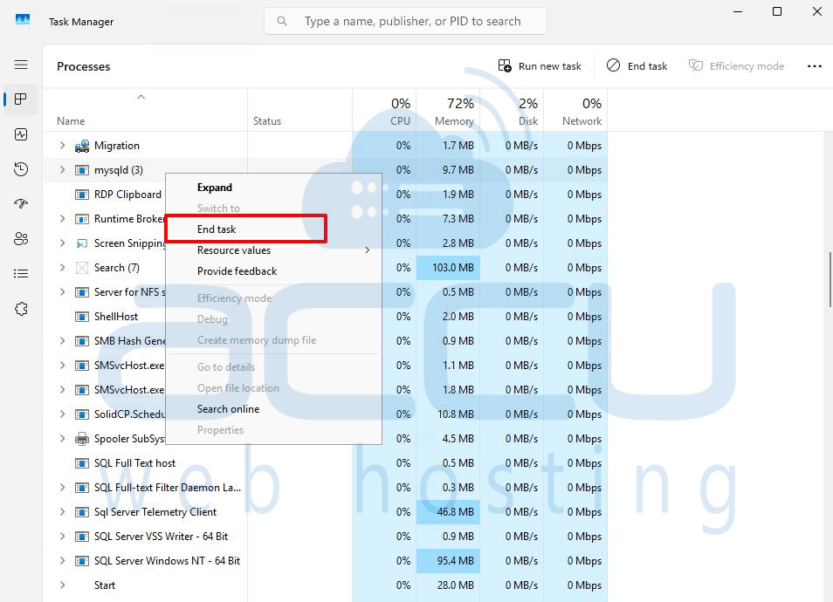Viewport: 833px width, 602px height.
Task: Click the search magnifier icon
Action: (282, 21)
